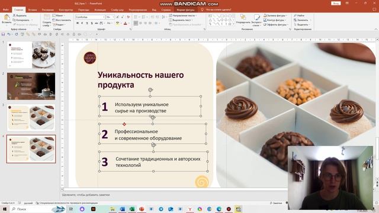Click the accessibility check status bar entry
Screen dimensions: 379x213
click(x=67, y=203)
